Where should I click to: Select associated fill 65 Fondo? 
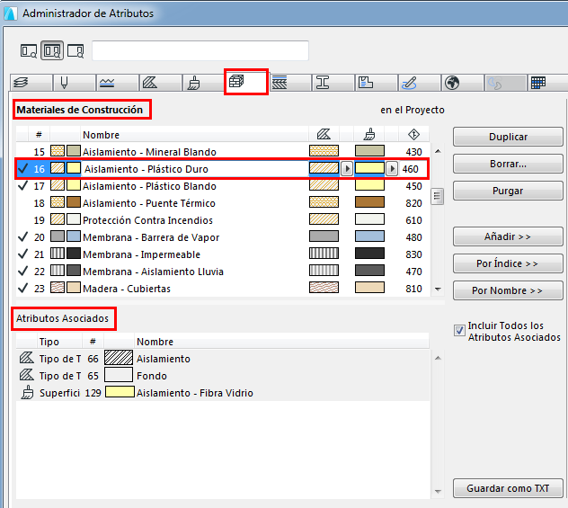222,376
